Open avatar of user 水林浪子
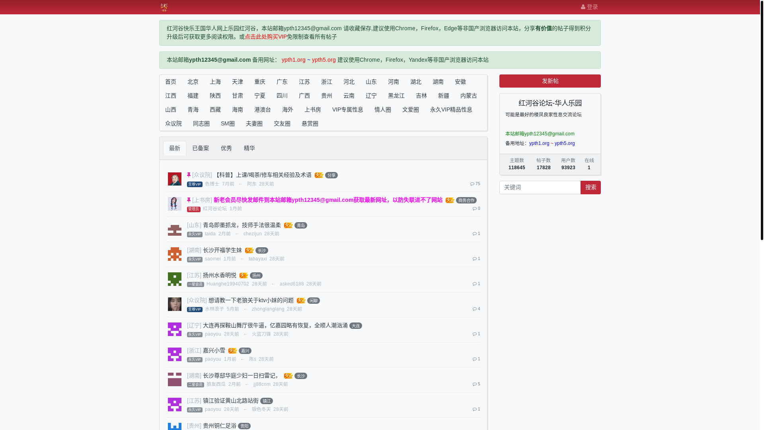Image resolution: width=764 pixels, height=430 pixels. click(x=174, y=304)
